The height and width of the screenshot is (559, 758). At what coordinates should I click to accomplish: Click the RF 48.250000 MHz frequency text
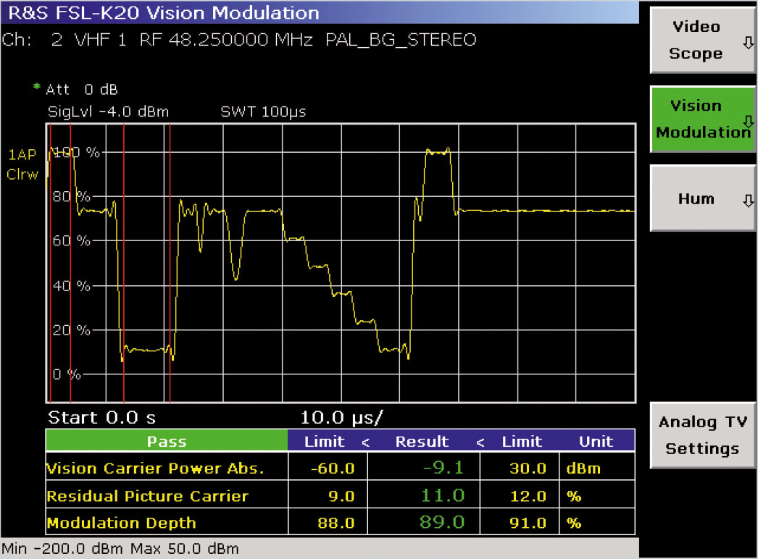[x=226, y=40]
